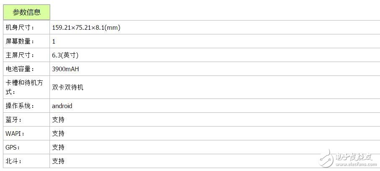Screen dimensions: 380x171
Task: Click the GPS row label
Action: point(13,148)
